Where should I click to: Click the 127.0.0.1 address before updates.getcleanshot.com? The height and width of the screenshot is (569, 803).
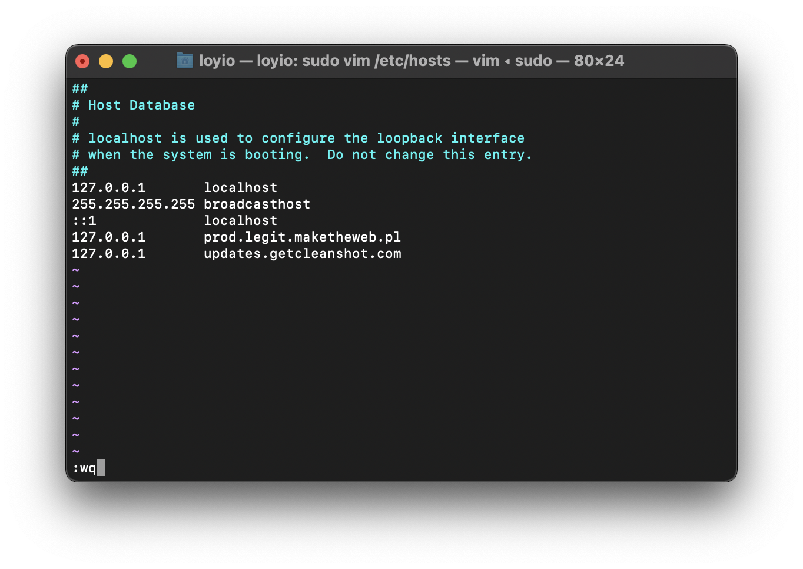[108, 254]
